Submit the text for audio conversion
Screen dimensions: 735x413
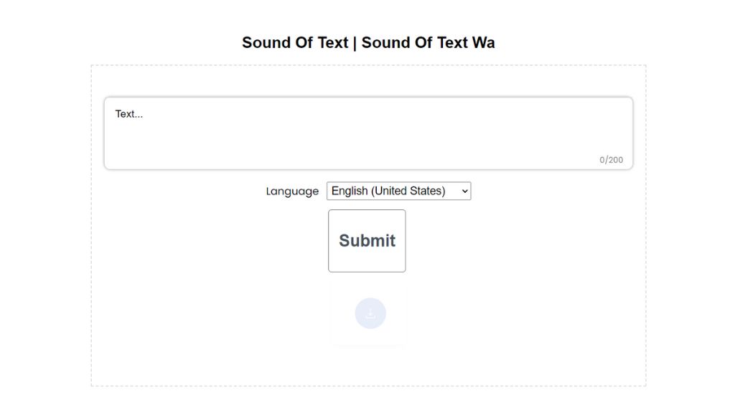(x=367, y=241)
